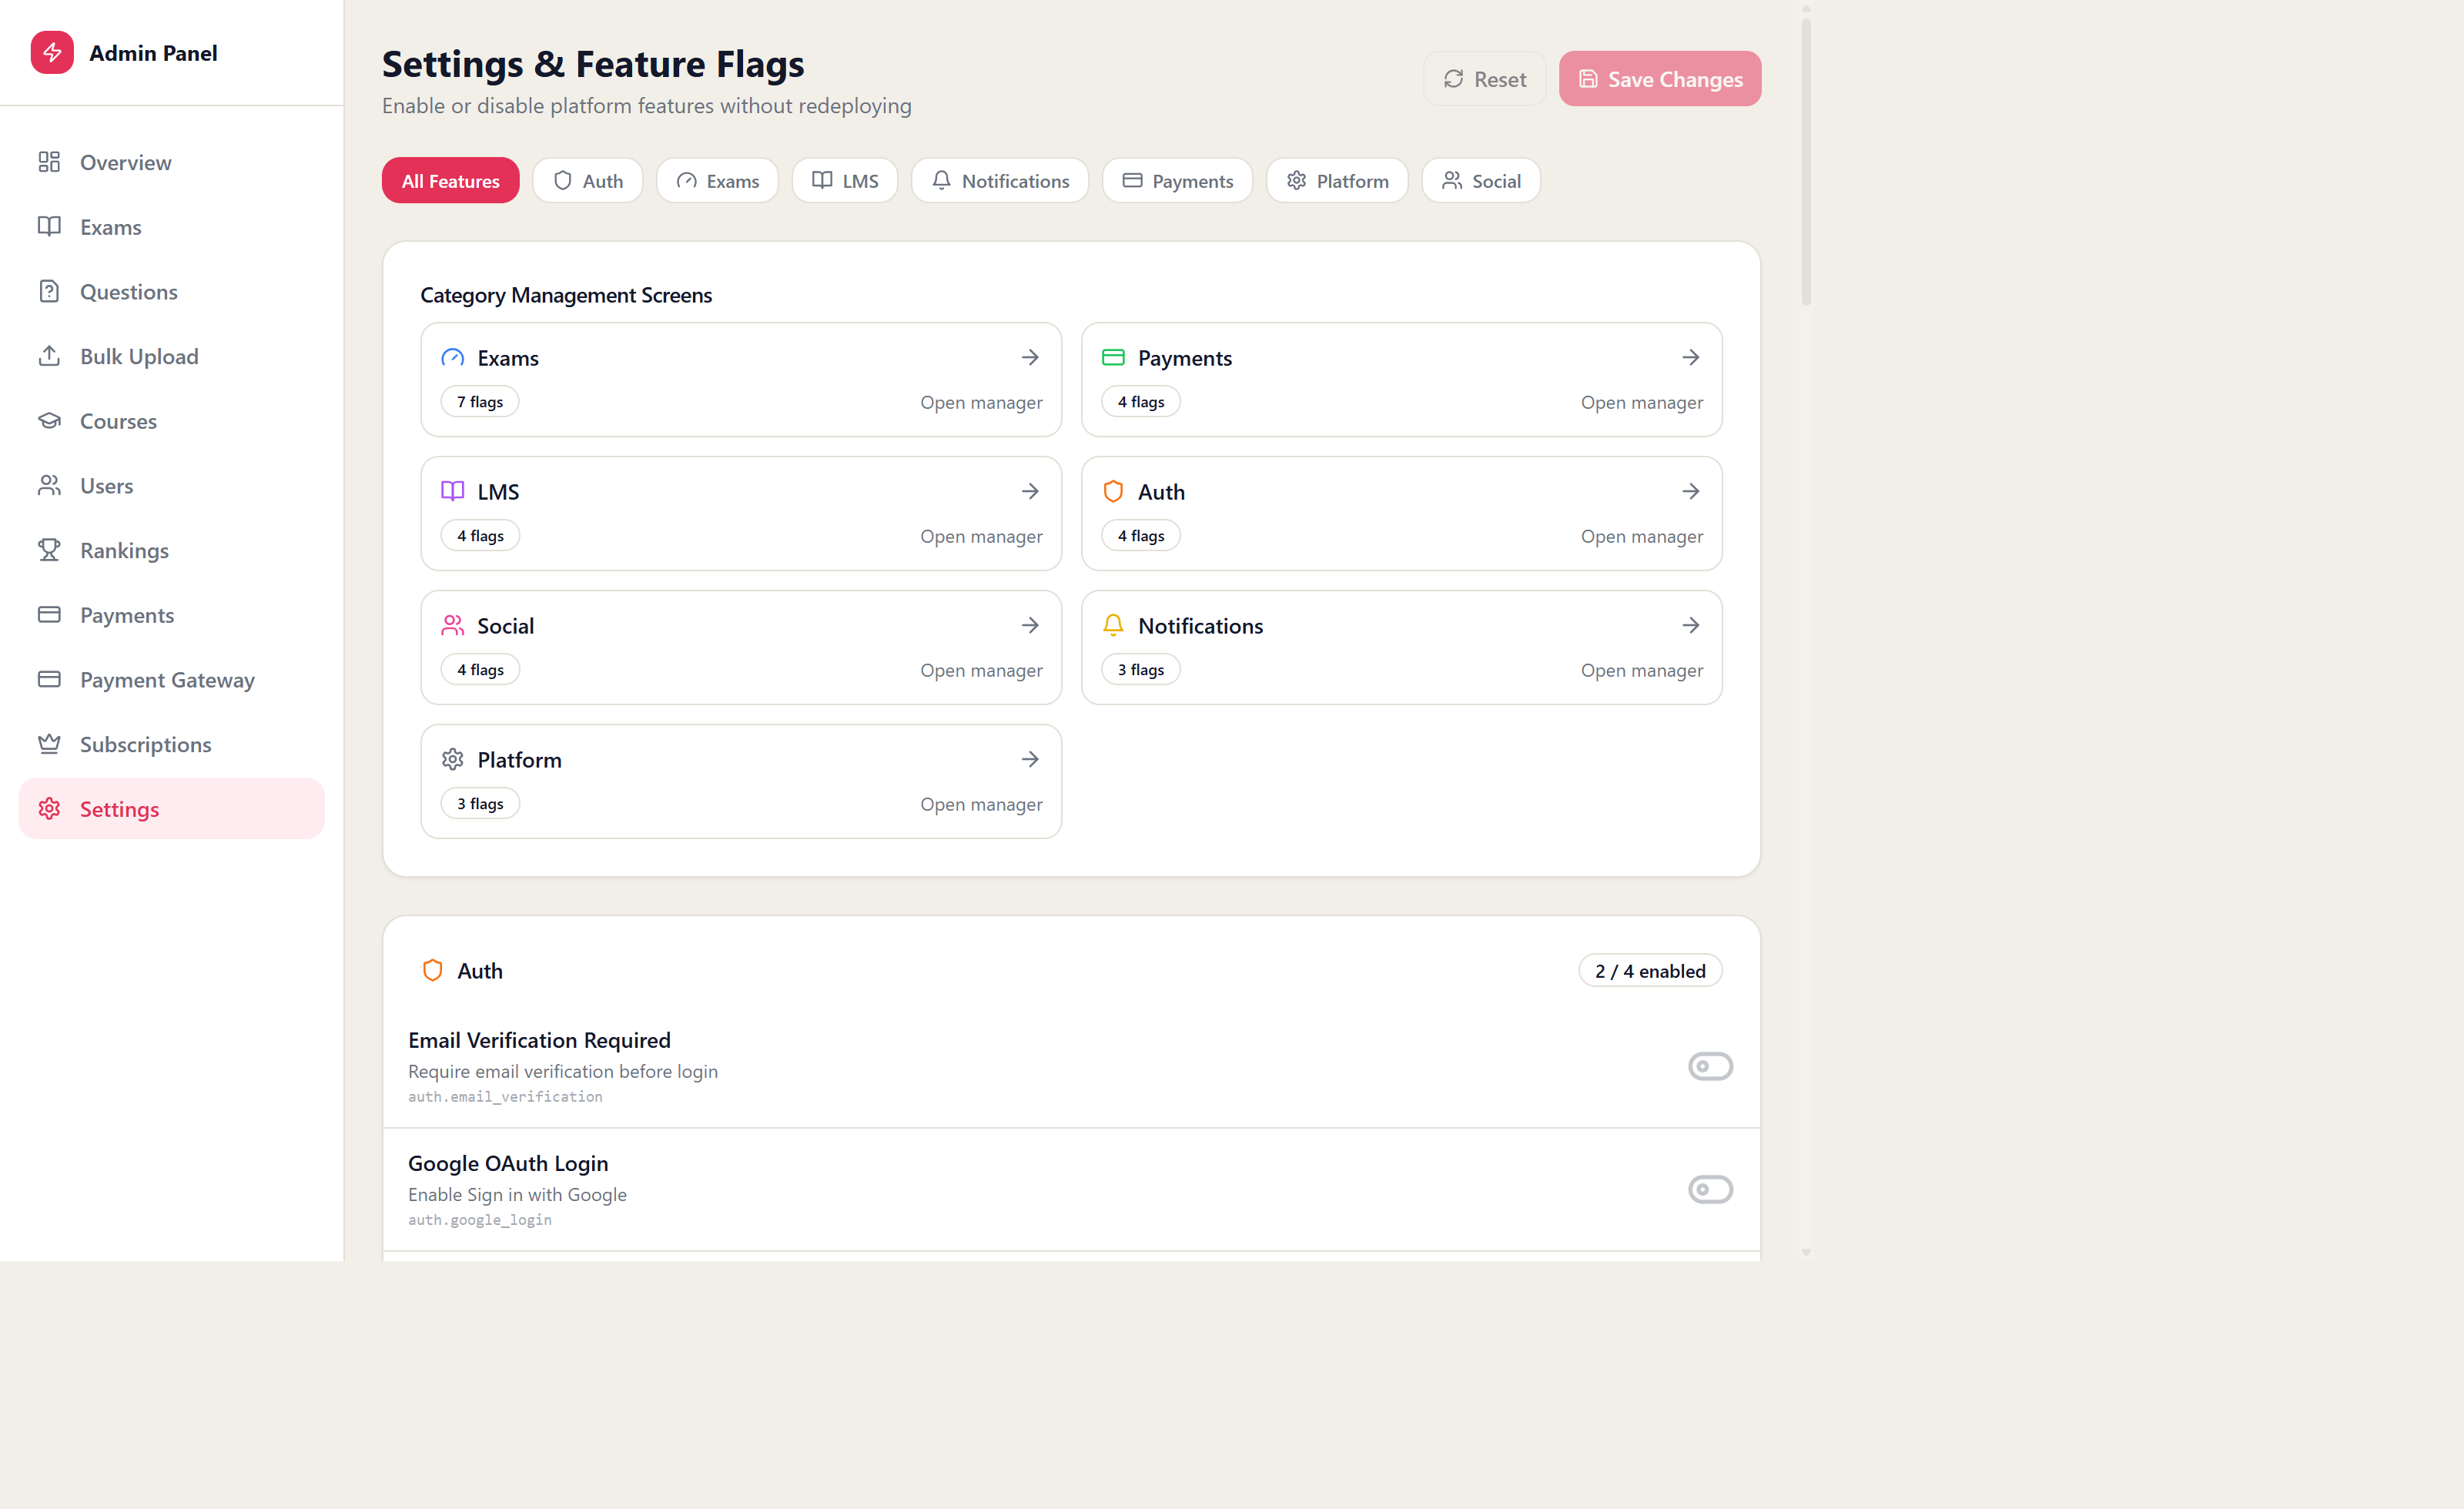This screenshot has width=2464, height=1509.
Task: Click the 3 flags badge on Platform
Action: (480, 804)
